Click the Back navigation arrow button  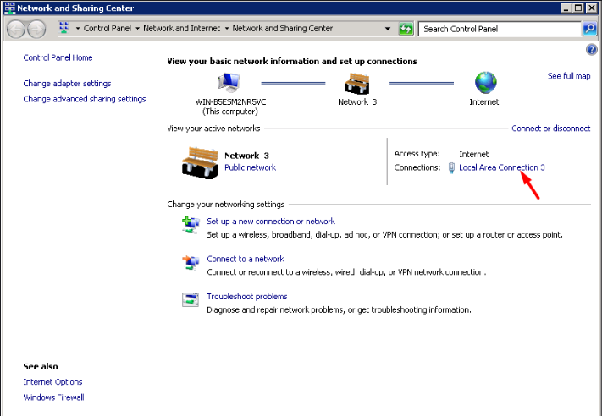[x=16, y=29]
